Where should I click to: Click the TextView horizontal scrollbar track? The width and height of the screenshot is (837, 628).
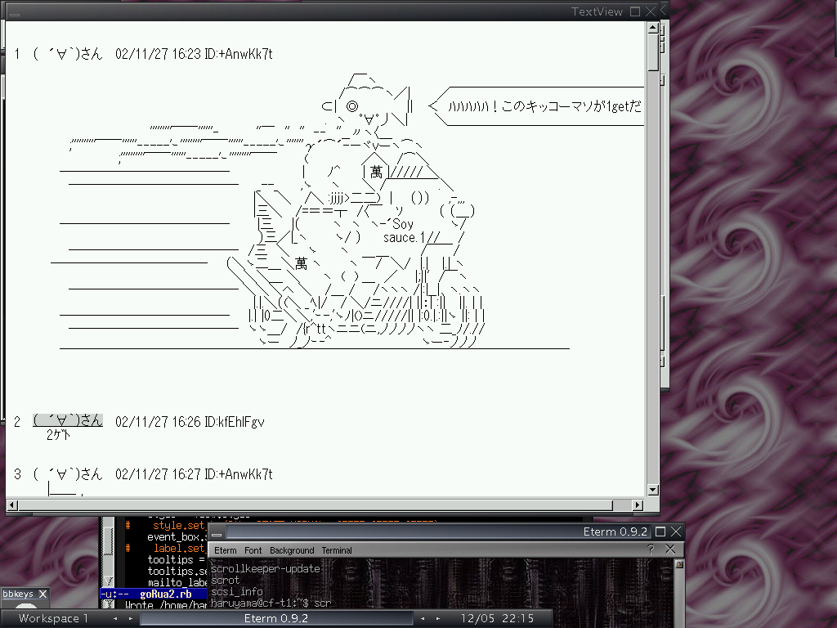coord(622,505)
